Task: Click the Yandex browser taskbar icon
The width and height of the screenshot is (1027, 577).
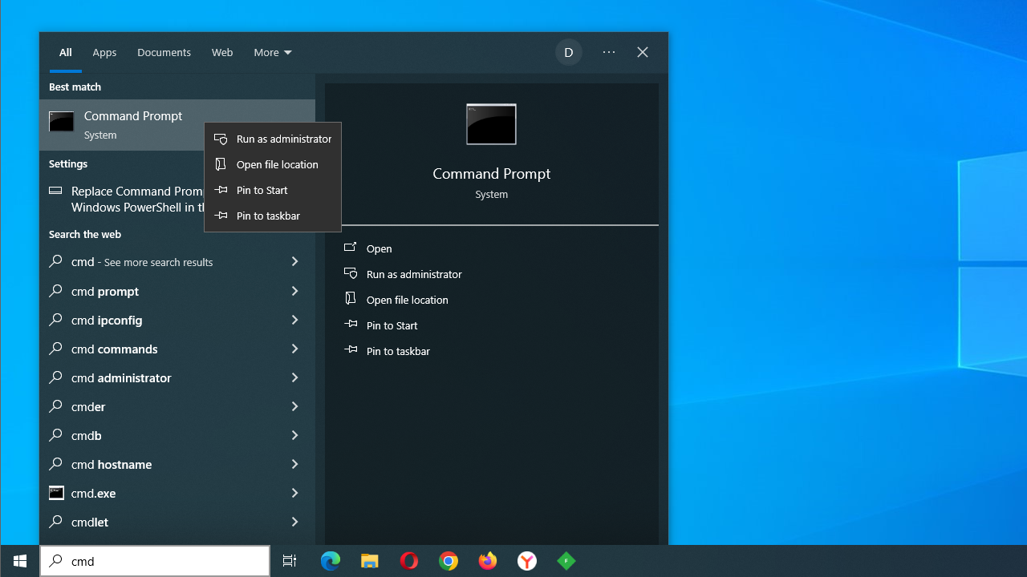Action: pos(527,561)
